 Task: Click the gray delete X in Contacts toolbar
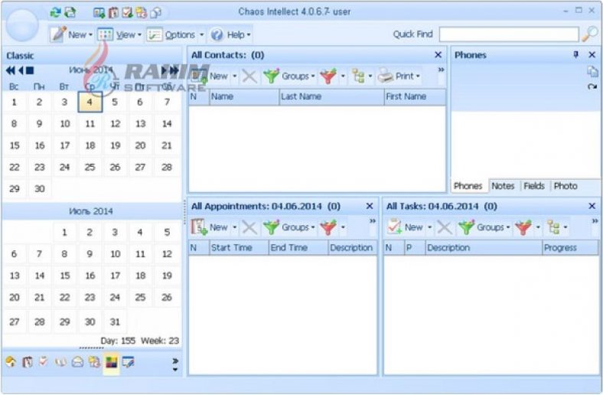click(x=249, y=76)
